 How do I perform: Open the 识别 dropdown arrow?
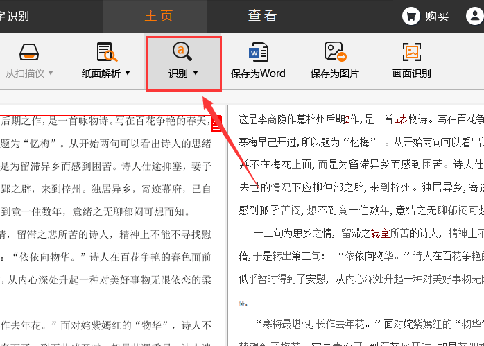196,73
